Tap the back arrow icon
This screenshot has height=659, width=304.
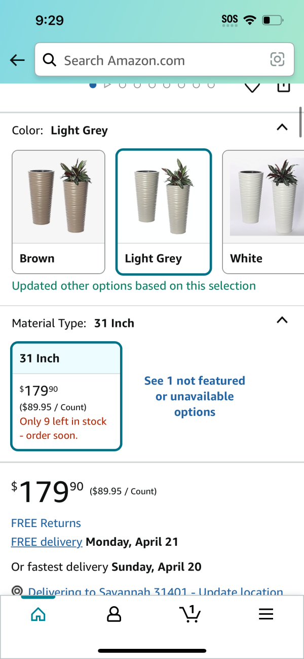click(17, 60)
